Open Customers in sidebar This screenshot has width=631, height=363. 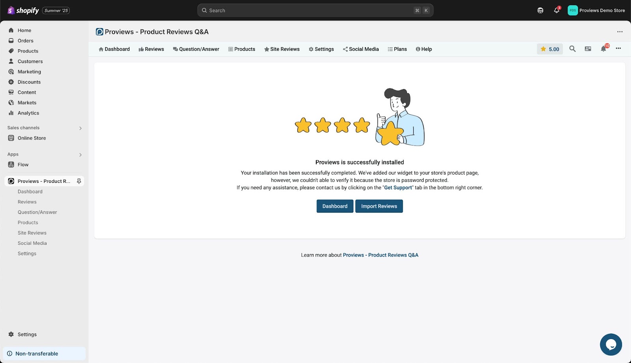tap(30, 61)
